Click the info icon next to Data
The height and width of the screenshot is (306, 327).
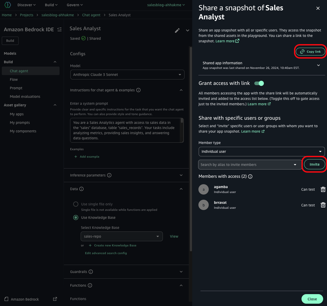pos(82,189)
